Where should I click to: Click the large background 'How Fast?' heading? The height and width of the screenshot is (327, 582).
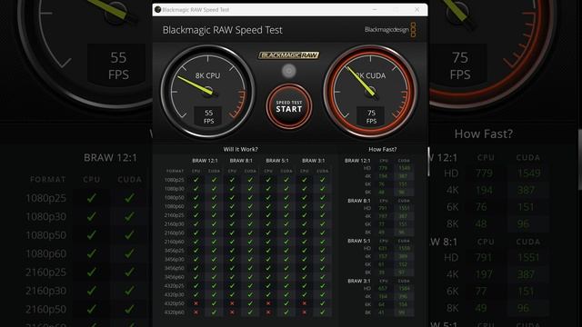coord(483,134)
